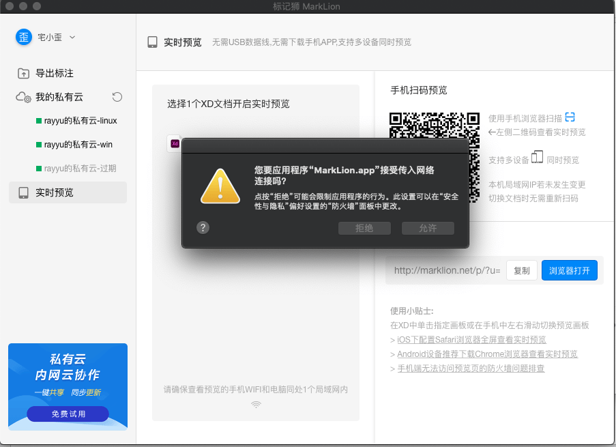Click the wifi icon below the preview hint
The image size is (616, 447).
(256, 404)
